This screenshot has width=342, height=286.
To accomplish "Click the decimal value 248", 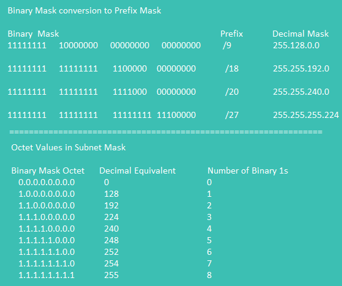I will coord(111,240).
